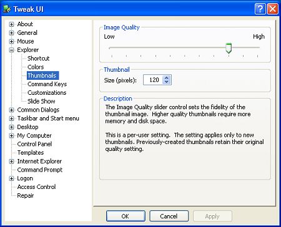Viewport: 281px width, 227px height.
Task: Click the Tweak UI title bar app icon
Action: tap(7, 9)
